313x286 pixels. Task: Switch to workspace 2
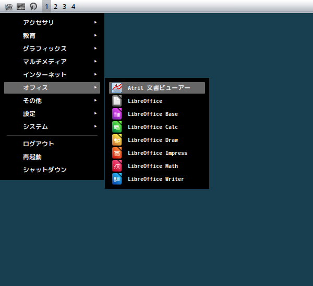tap(55, 7)
